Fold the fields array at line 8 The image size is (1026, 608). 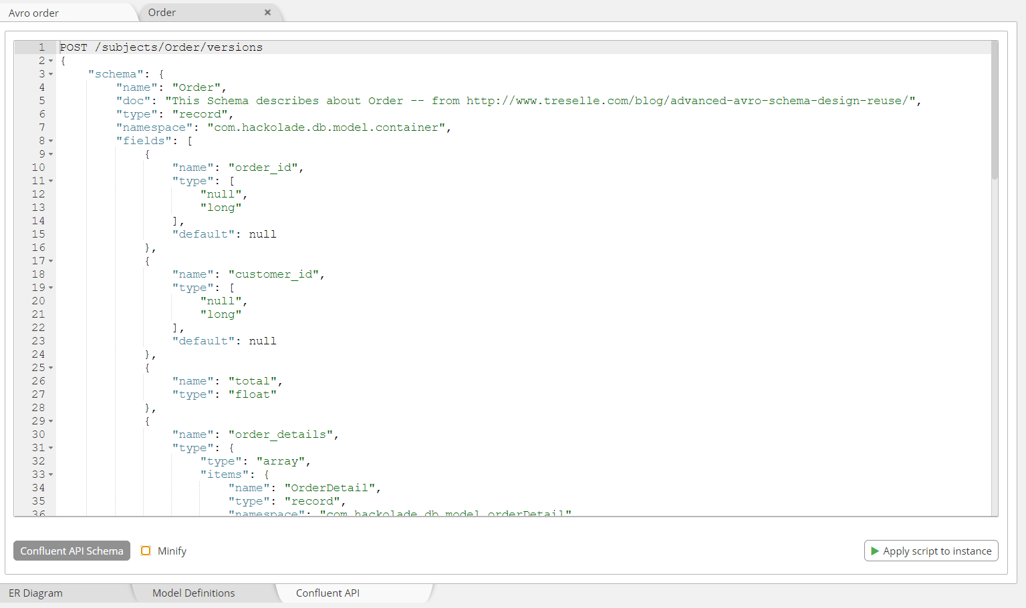tap(51, 141)
